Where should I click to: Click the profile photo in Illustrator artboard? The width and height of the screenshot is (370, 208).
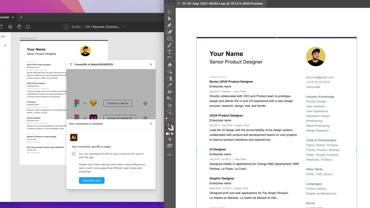[316, 56]
